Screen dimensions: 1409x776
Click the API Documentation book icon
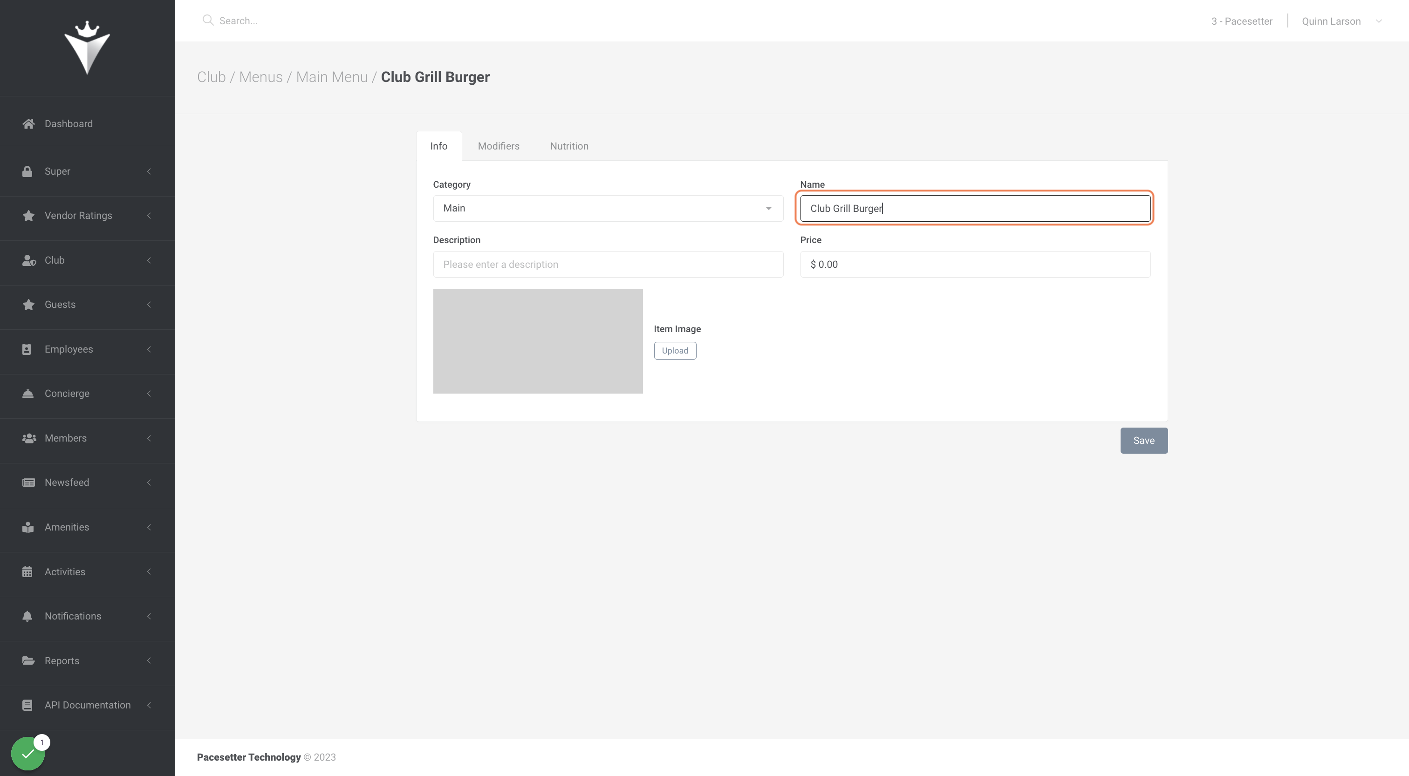click(x=27, y=705)
